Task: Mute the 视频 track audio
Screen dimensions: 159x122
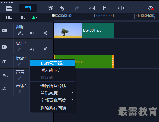Action: coord(32,33)
